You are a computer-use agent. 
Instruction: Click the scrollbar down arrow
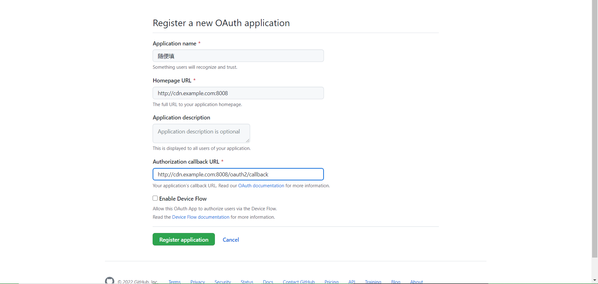pos(595,281)
